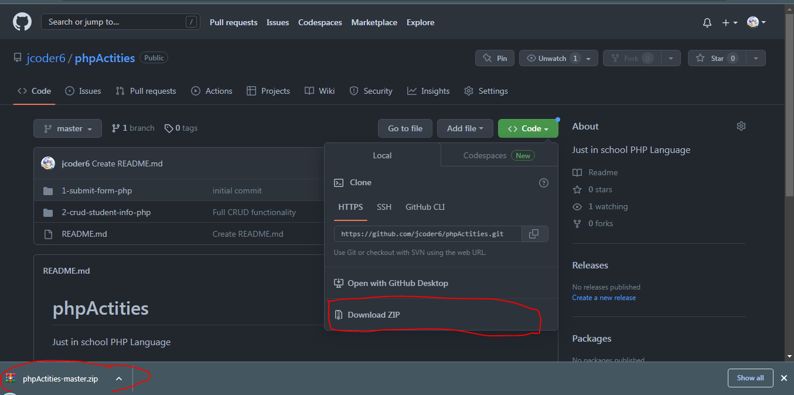Open the Readme link in About

(x=596, y=172)
